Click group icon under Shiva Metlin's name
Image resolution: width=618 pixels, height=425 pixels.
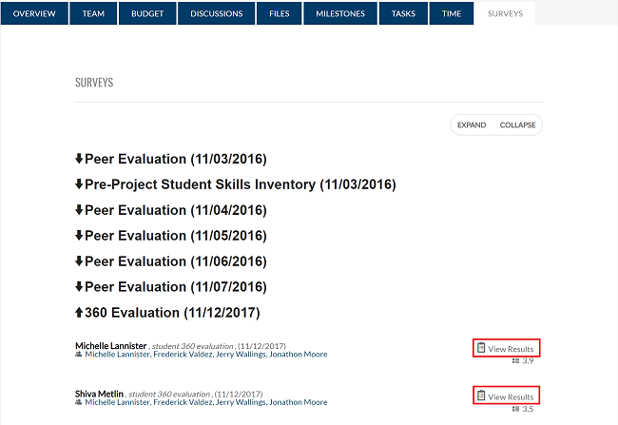coord(78,402)
